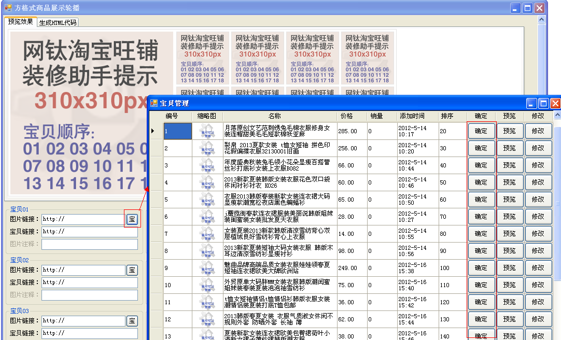Modify item 3 using its 修改 button
The height and width of the screenshot is (340, 561).
click(538, 165)
